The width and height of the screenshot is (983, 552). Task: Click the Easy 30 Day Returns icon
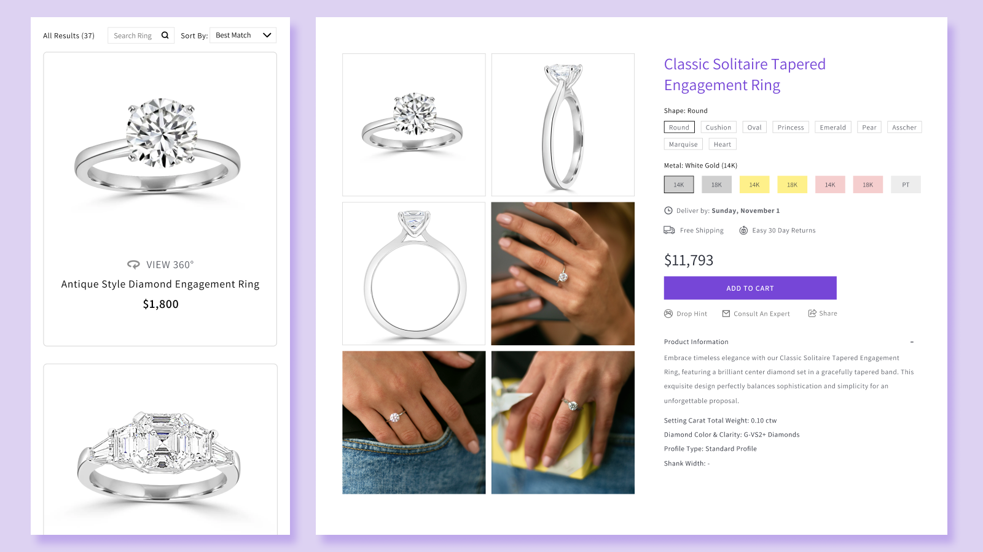[x=743, y=231]
